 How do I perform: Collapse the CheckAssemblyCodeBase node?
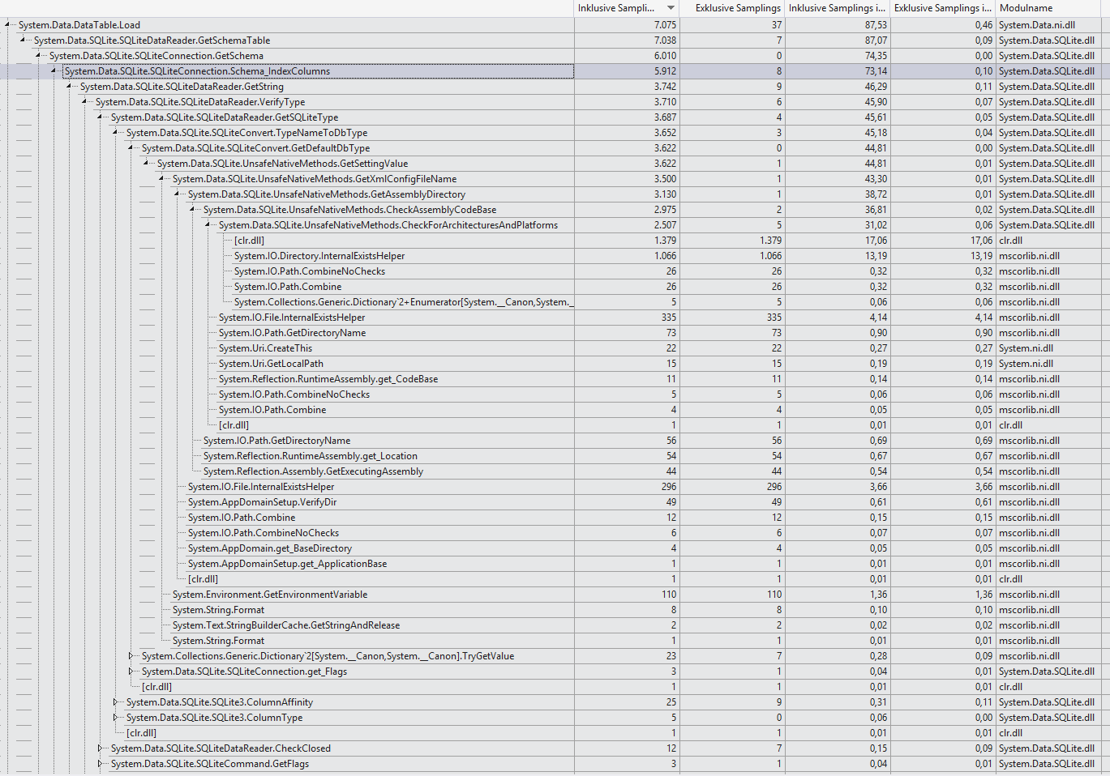pyautogui.click(x=192, y=210)
